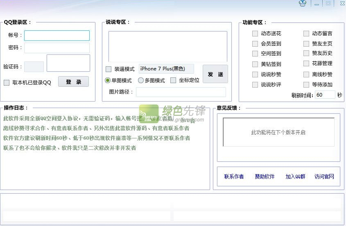Open the iPhone 7 Plus(黑色) device dropdown
Screen dimensions: 346x226
coord(166,69)
